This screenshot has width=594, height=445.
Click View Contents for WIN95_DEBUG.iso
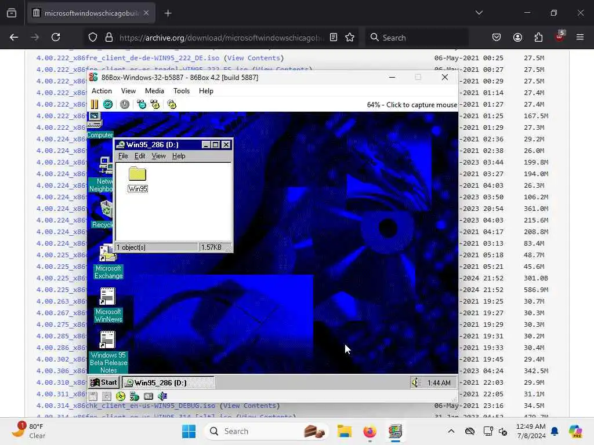click(249, 406)
